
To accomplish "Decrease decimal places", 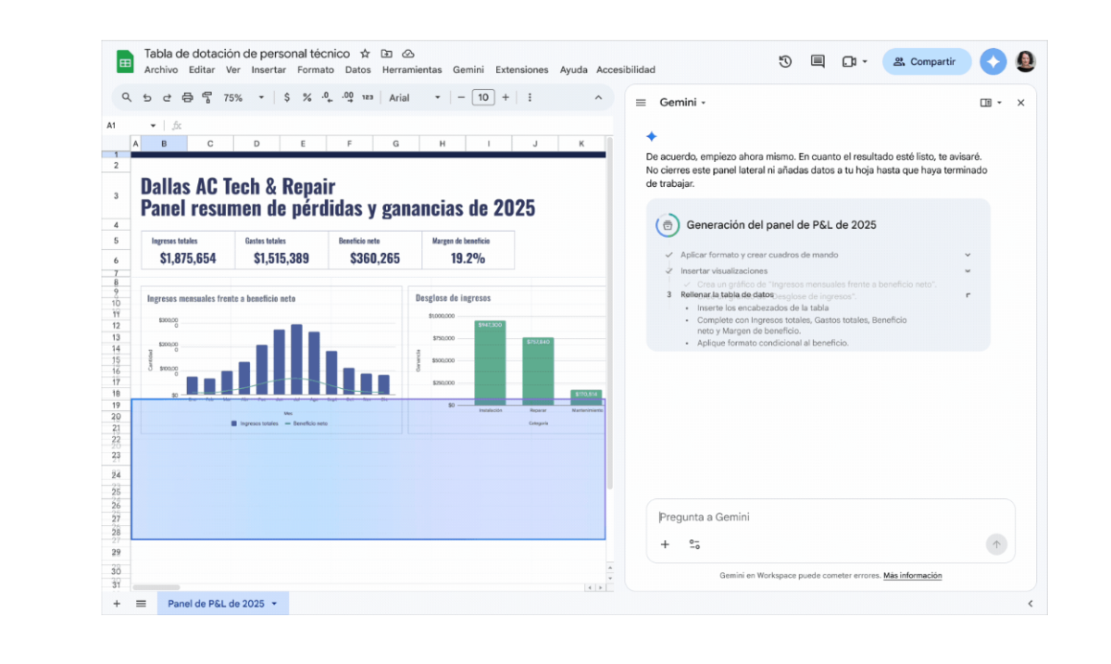I will pyautogui.click(x=327, y=97).
